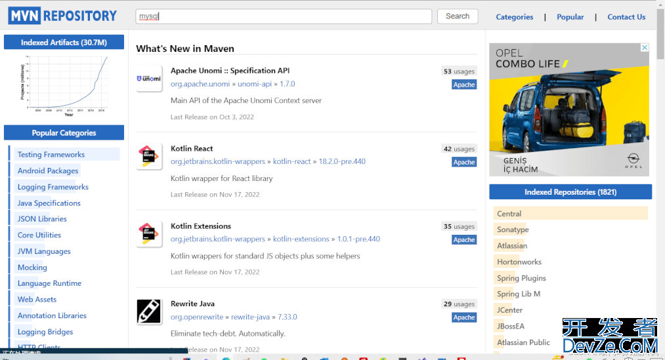The height and width of the screenshot is (360, 665).
Task: Focus the search input field containing mysql
Action: pos(283,16)
